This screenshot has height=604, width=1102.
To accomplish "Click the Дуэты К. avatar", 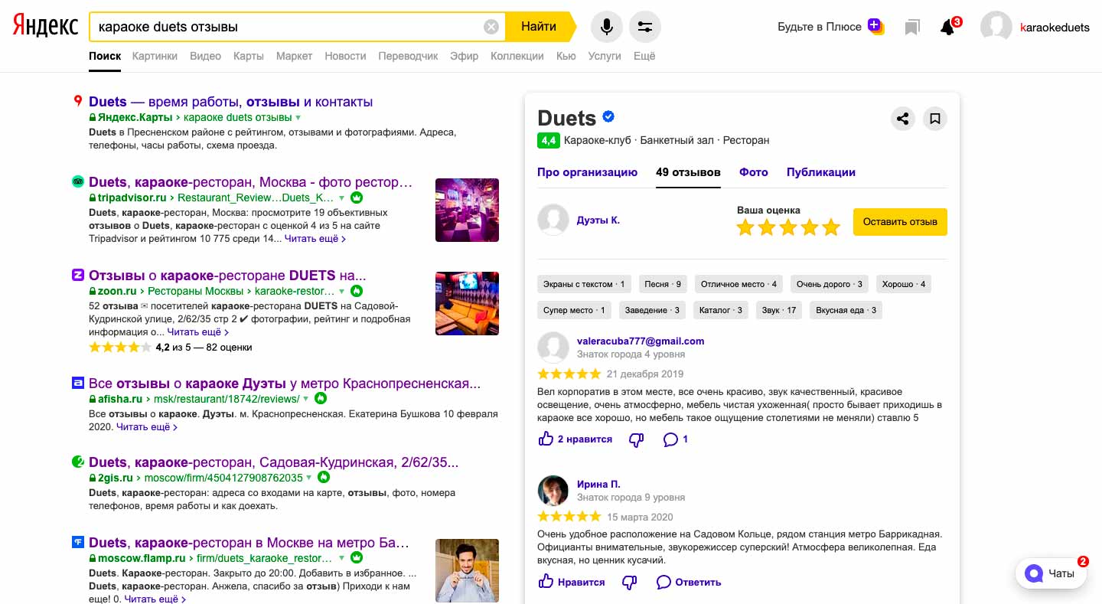I will tap(553, 220).
